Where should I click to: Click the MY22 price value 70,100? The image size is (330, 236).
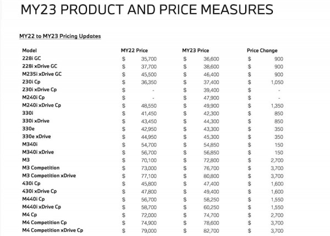(149, 160)
